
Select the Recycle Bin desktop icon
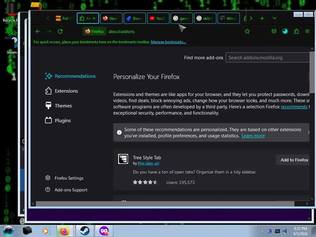[x=10, y=12]
